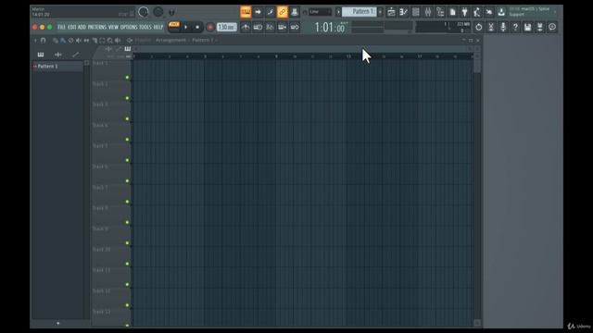Click the render audio export icon

539,27
